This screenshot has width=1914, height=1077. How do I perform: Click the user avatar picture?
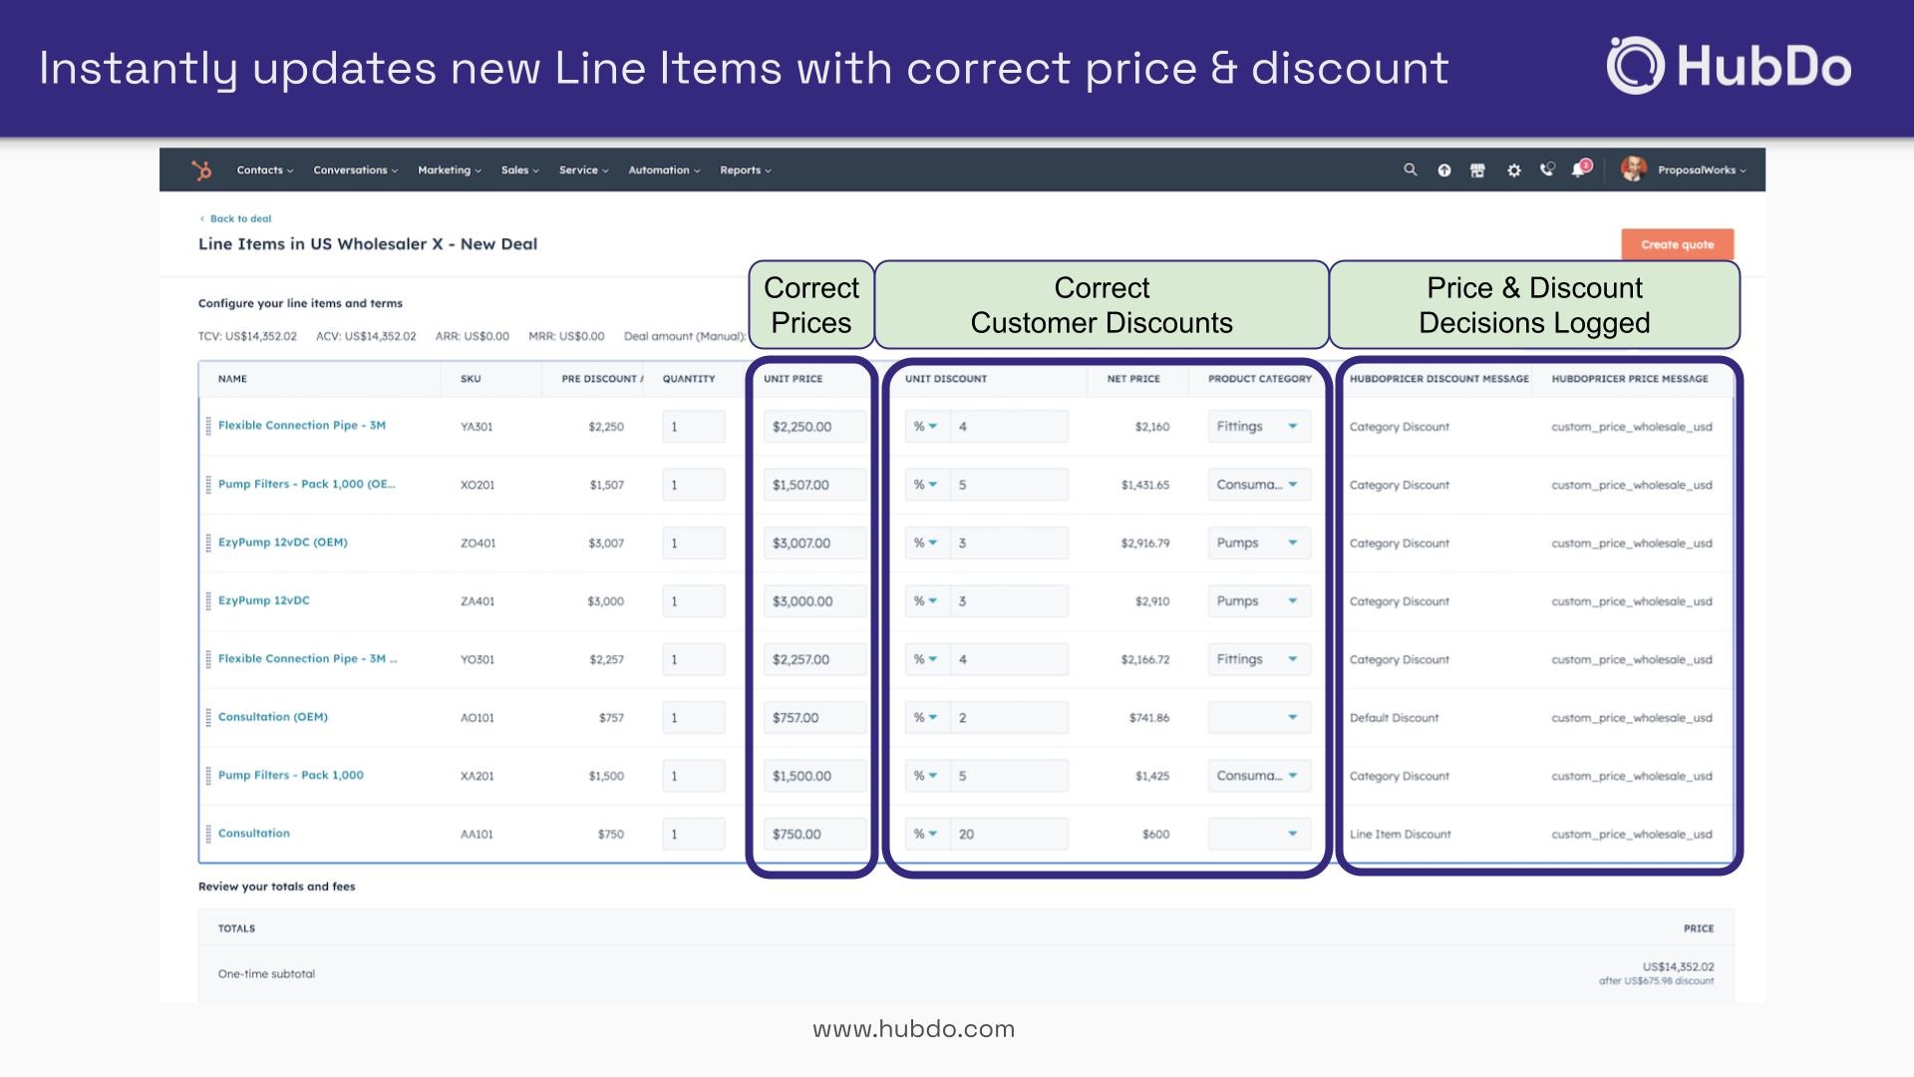point(1633,170)
